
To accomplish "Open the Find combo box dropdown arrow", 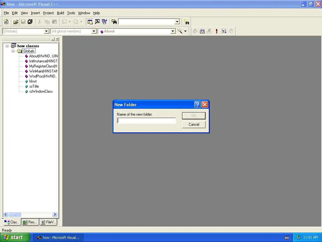I will tap(177, 22).
